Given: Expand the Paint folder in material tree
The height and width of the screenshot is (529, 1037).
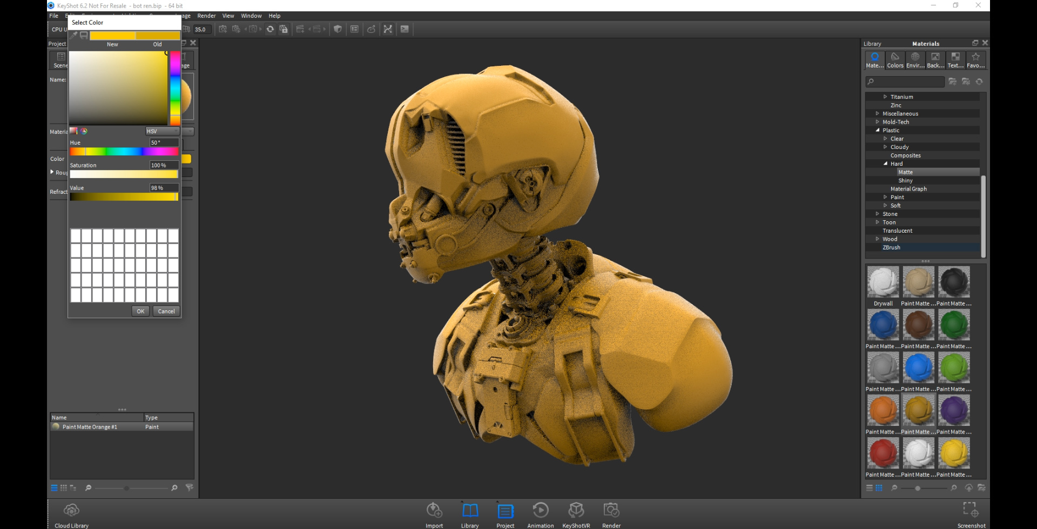Looking at the screenshot, I should (x=885, y=197).
